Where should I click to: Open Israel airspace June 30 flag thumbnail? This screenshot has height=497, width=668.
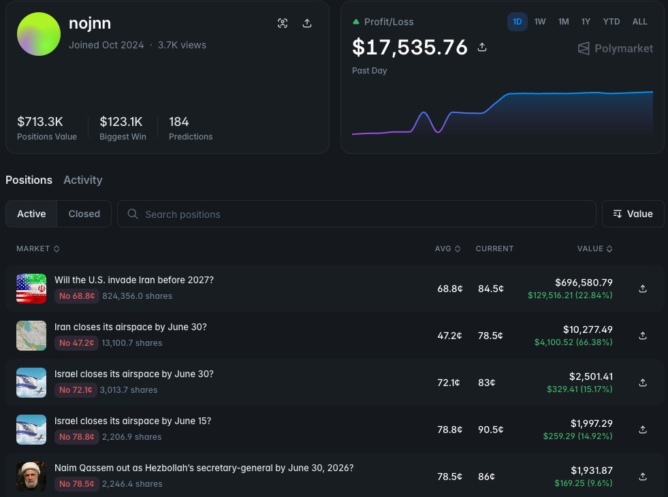(31, 383)
